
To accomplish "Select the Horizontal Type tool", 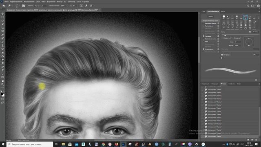I will [2, 70].
